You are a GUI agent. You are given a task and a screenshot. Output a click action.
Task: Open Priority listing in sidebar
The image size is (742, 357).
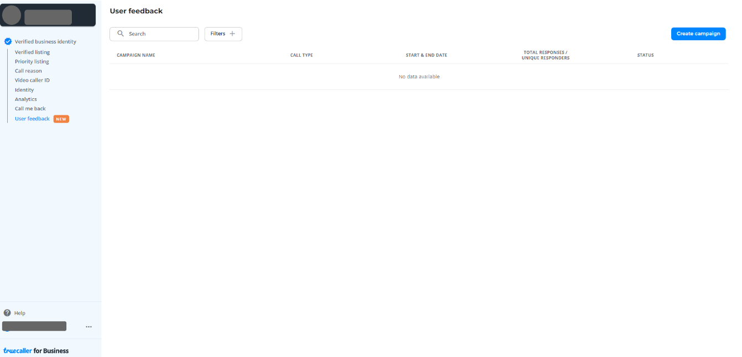[32, 61]
